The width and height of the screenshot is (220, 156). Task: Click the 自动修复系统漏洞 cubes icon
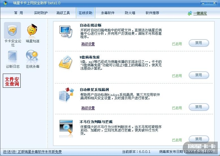click(x=66, y=95)
